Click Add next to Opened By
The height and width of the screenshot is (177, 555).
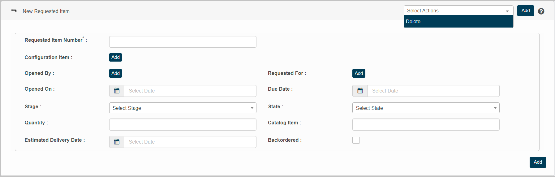point(115,73)
